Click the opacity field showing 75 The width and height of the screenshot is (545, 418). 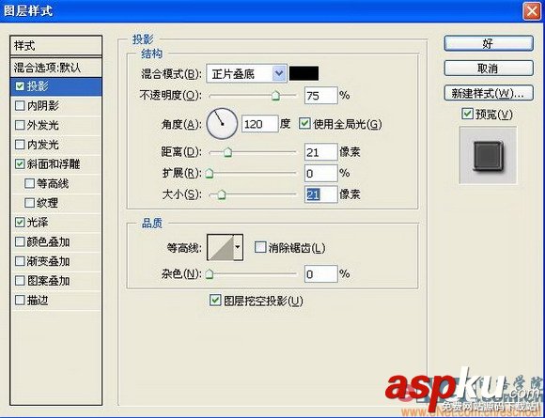point(320,95)
